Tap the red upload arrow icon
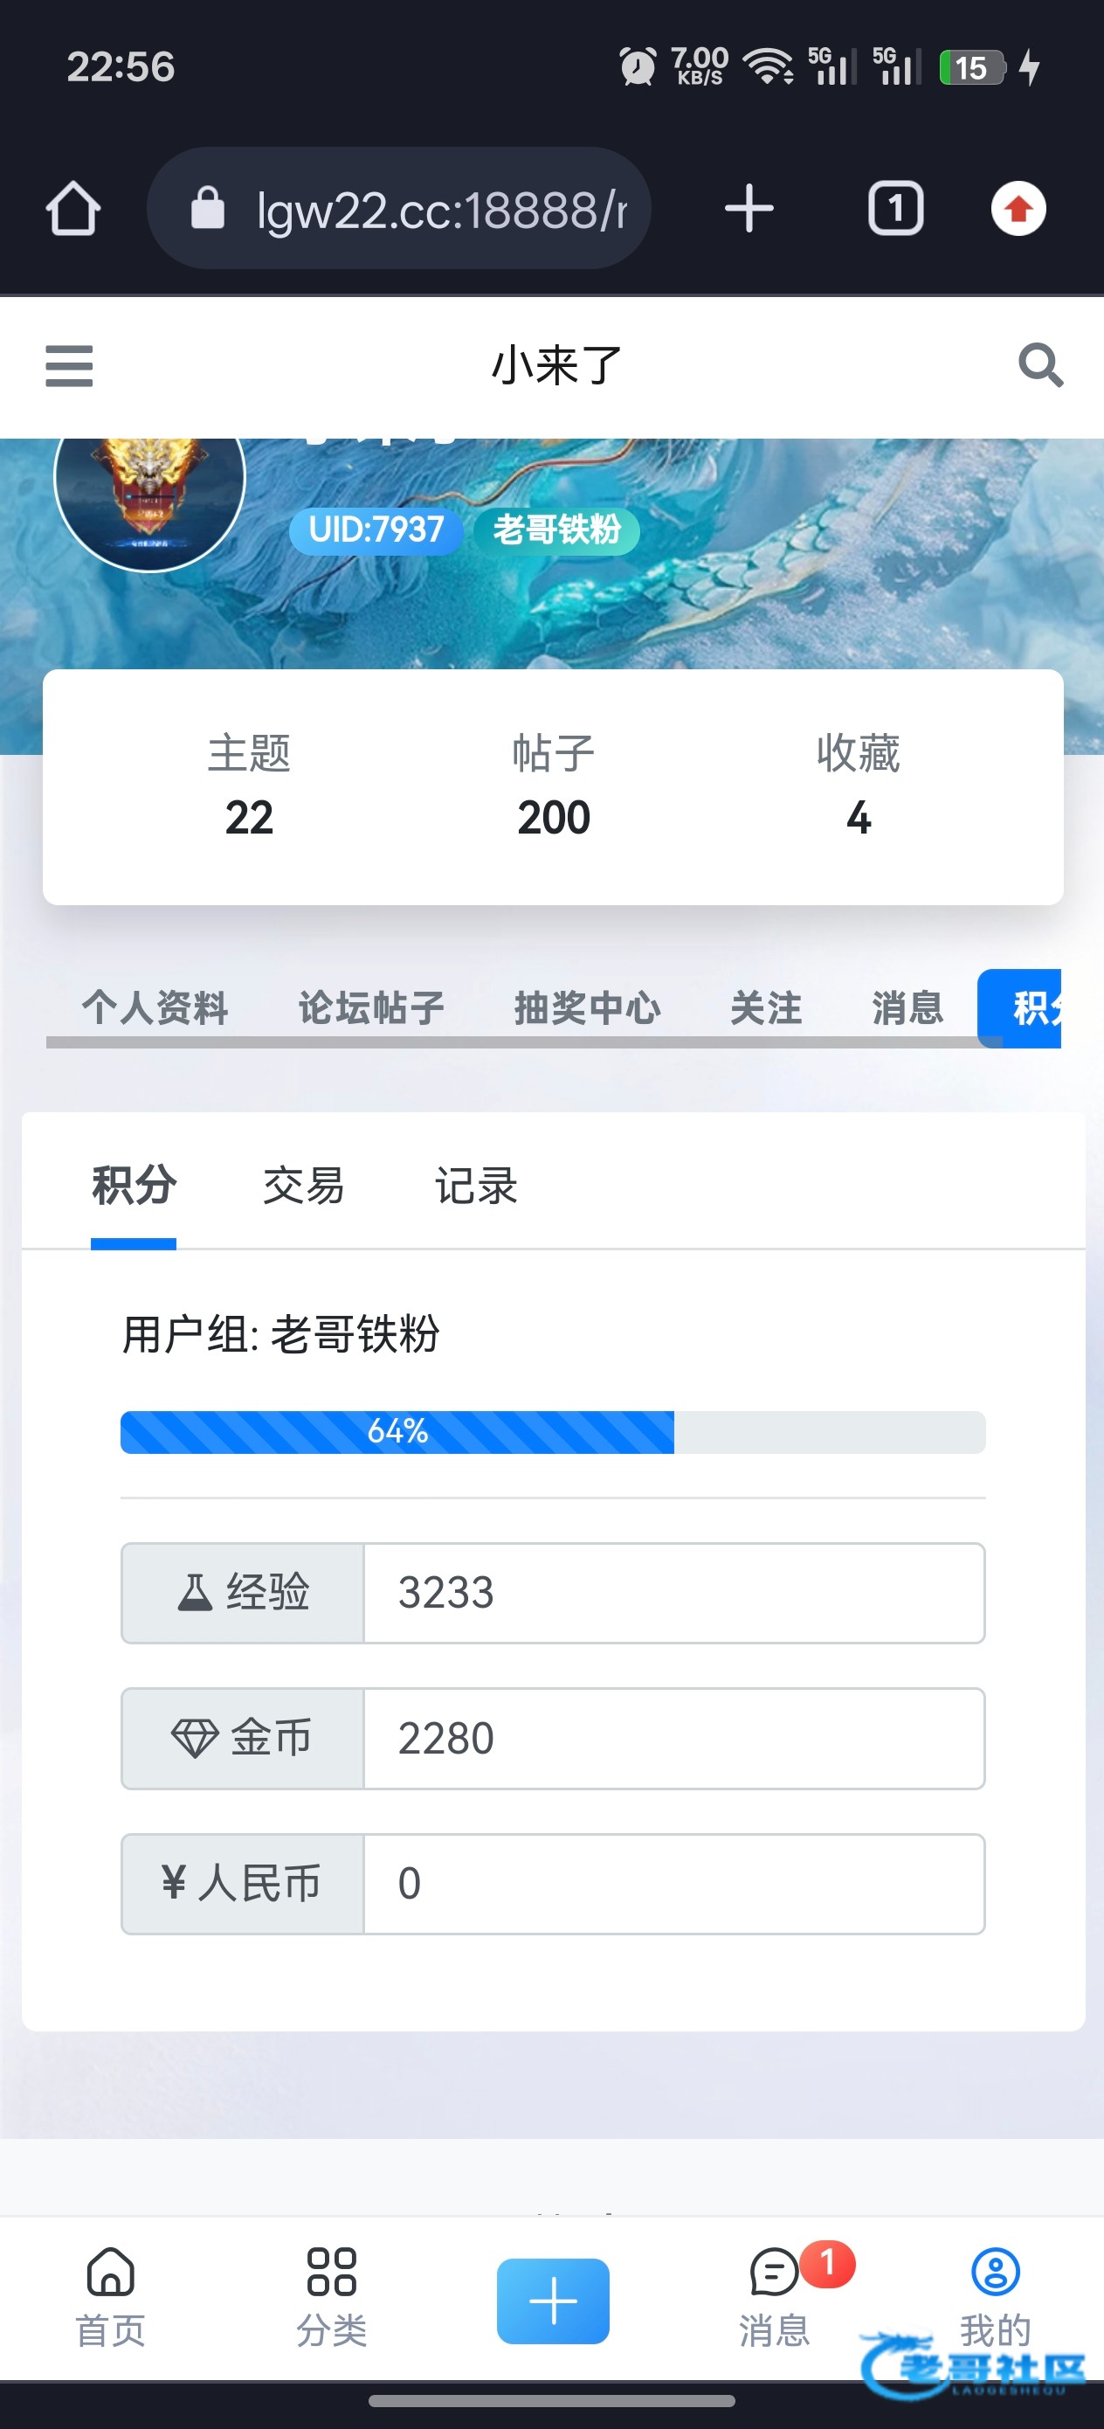 tap(1018, 209)
